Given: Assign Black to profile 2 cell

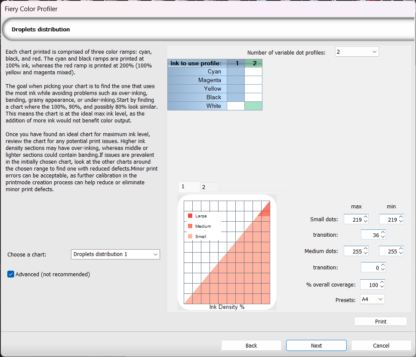Looking at the screenshot, I should pos(253,97).
